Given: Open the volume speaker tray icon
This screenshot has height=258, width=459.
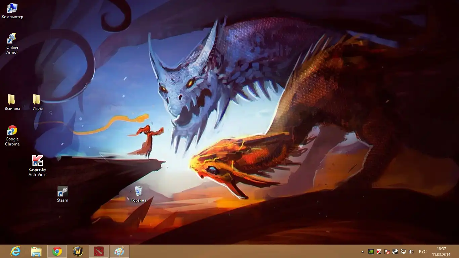Looking at the screenshot, I should [x=411, y=252].
